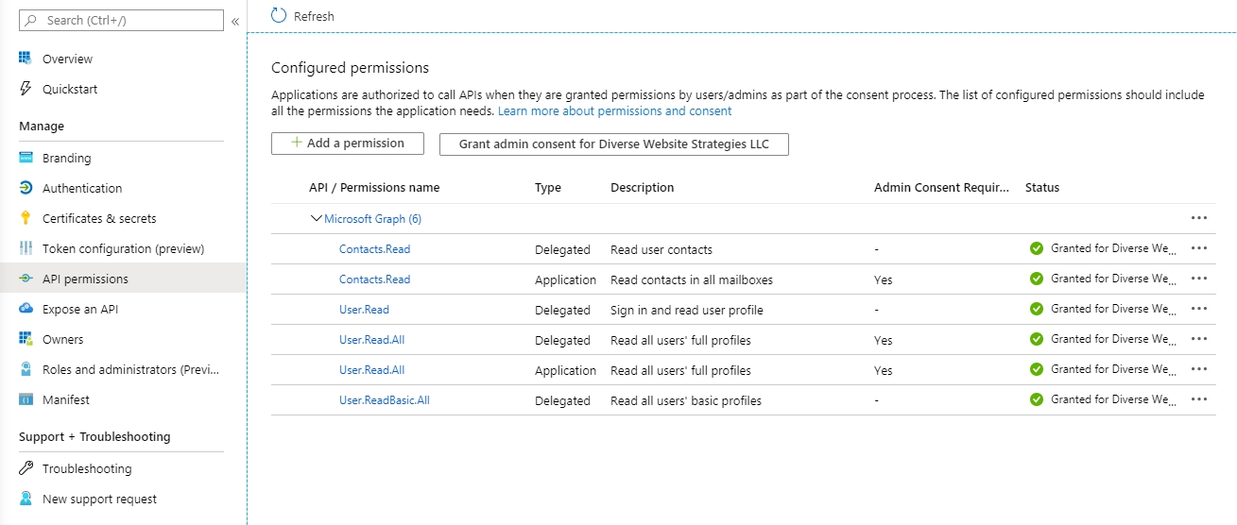Collapse the Microsoft Graph (6) chevron
This screenshot has width=1237, height=525.
(316, 218)
